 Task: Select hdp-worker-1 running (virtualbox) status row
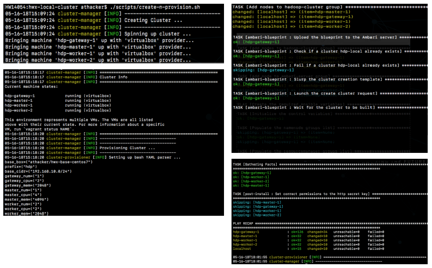(x=58, y=105)
